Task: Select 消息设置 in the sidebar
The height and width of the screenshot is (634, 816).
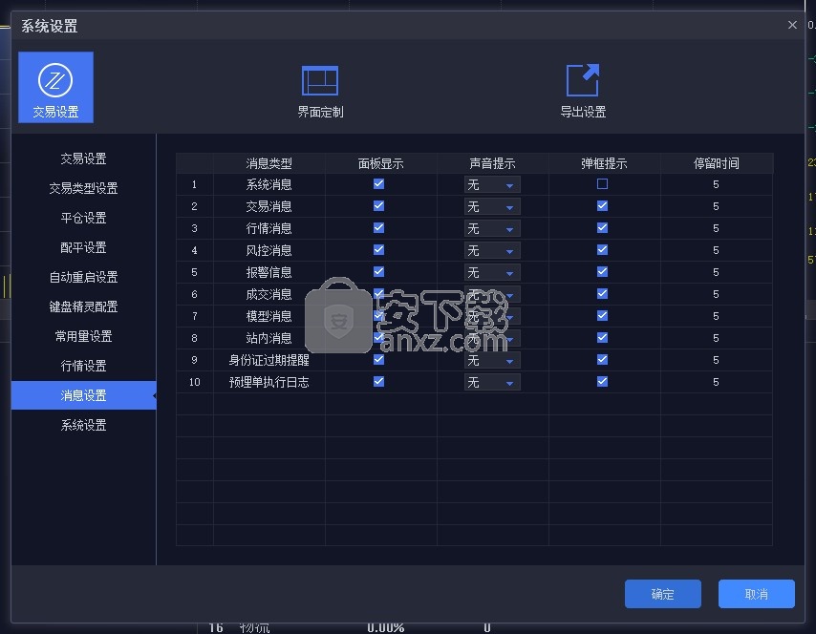Action: pos(83,395)
